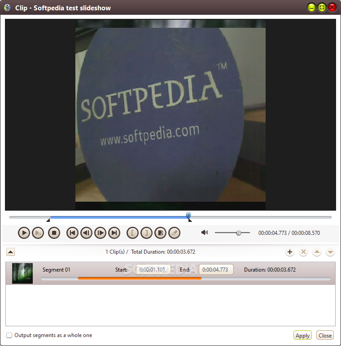The image size is (341, 346).
Task: Click the app icon in title bar
Action: click(7, 8)
